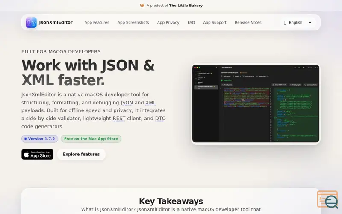Viewport: 342px width, 214px height.
Task: Open App Privacy page
Action: click(168, 23)
